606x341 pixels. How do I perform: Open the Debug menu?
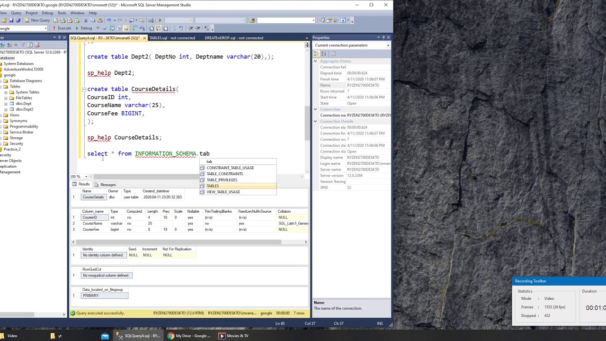pyautogui.click(x=47, y=13)
